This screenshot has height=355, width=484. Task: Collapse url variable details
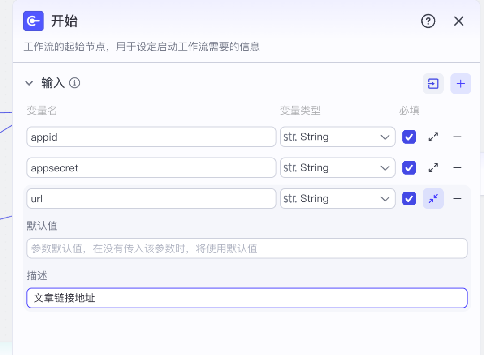(433, 199)
